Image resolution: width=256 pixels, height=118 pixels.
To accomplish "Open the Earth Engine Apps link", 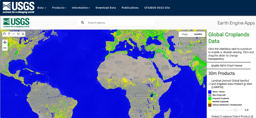I will pyautogui.click(x=236, y=23).
